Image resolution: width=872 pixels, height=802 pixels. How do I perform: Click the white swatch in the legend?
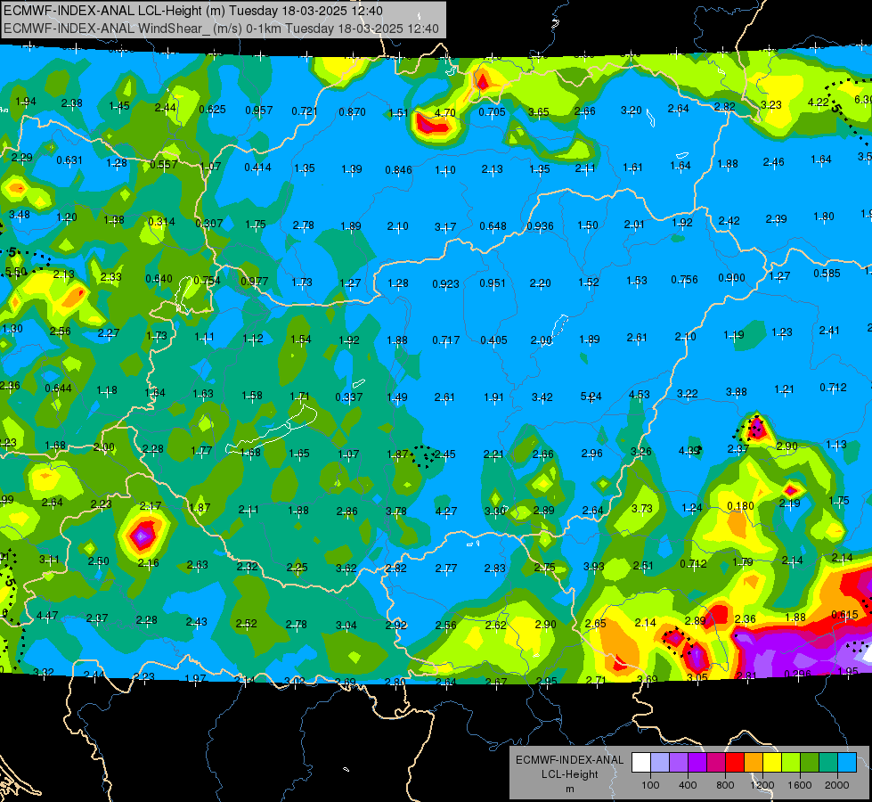641,763
